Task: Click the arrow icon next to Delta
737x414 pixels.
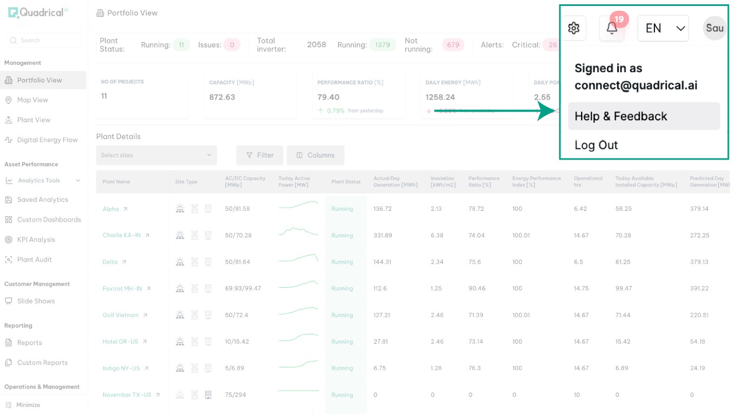Action: (x=124, y=262)
